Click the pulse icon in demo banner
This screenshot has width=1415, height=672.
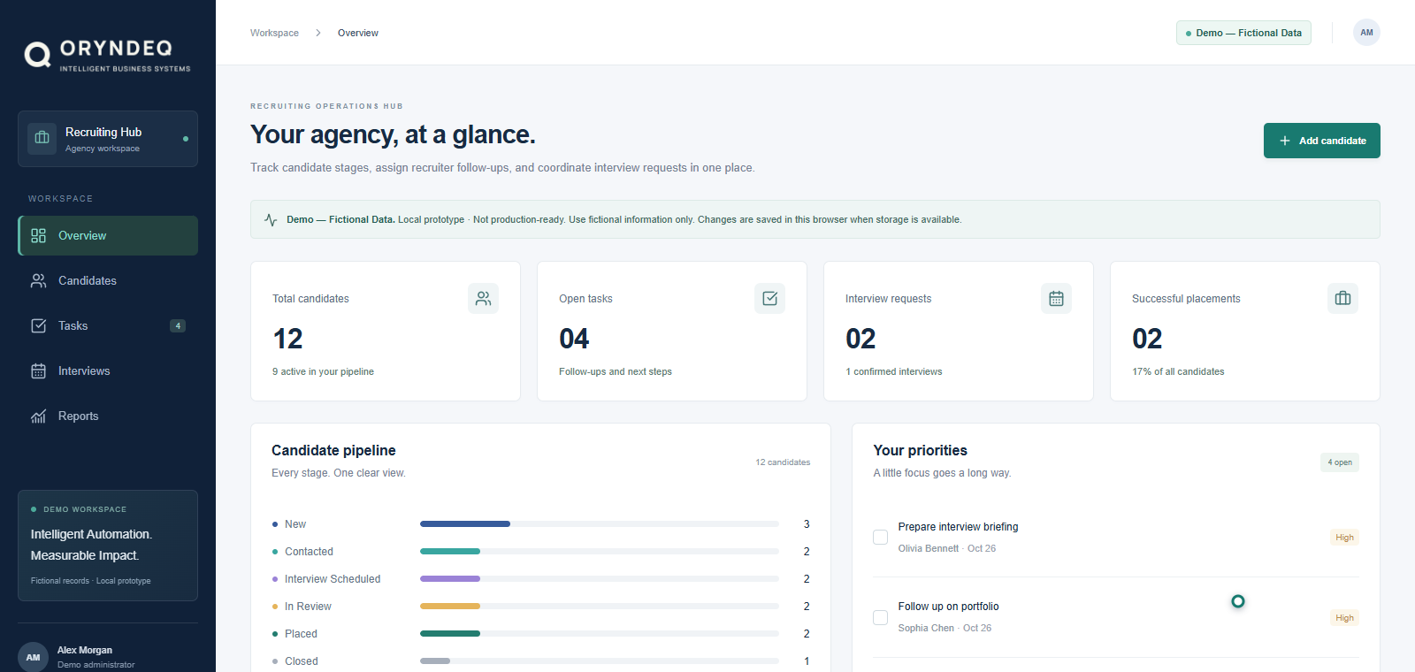click(271, 220)
